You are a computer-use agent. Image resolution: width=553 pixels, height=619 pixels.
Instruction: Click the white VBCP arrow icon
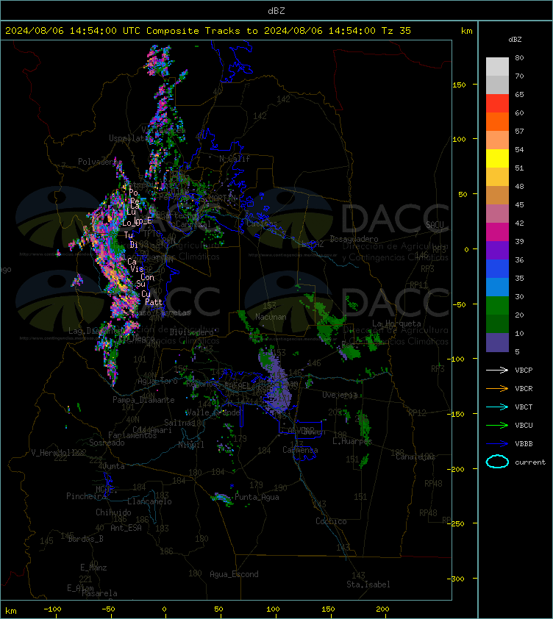click(497, 370)
